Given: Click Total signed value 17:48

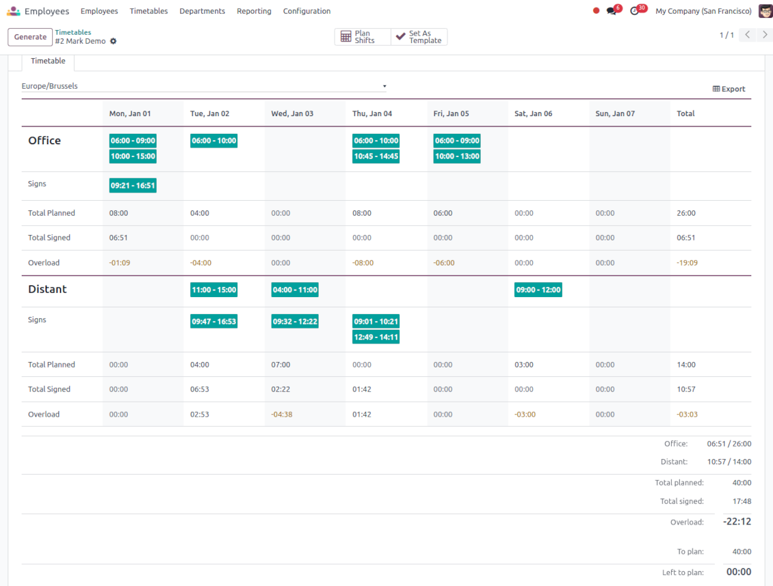Looking at the screenshot, I should click(742, 502).
